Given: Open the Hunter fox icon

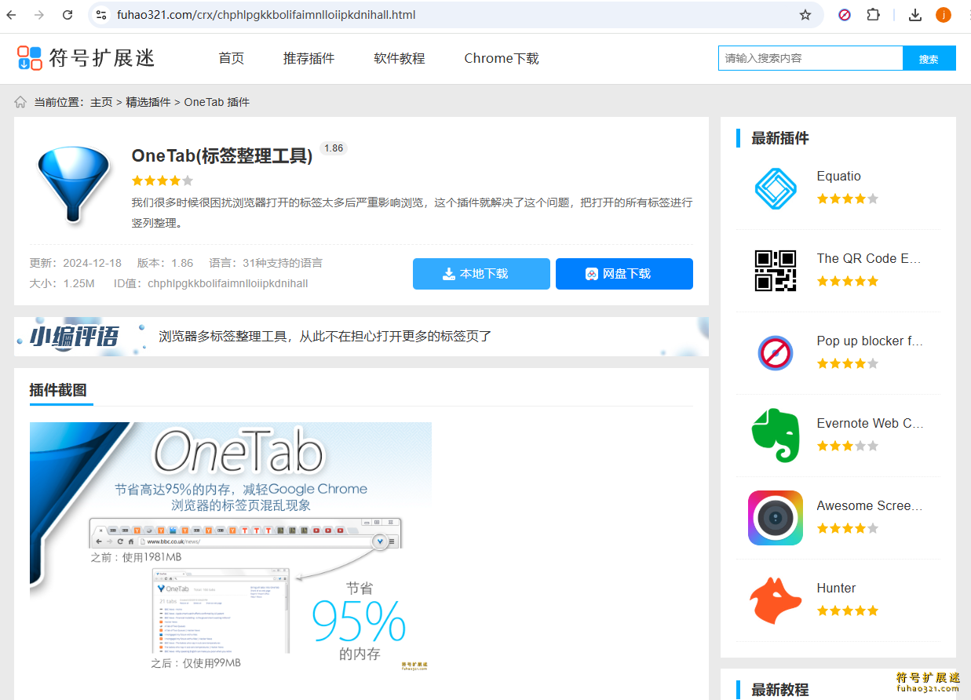Looking at the screenshot, I should pos(776,600).
